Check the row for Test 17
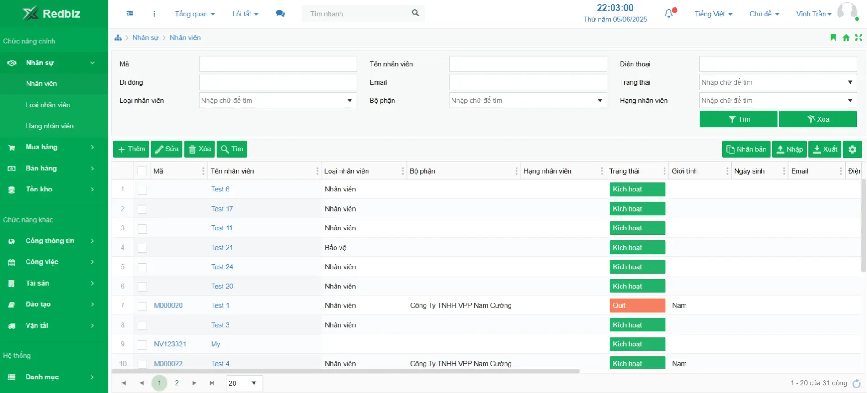This screenshot has width=867, height=393. pos(143,209)
